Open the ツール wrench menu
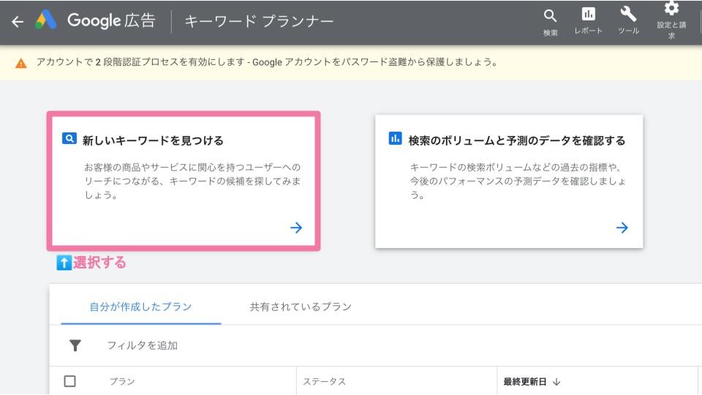702x395 pixels. coord(628,15)
